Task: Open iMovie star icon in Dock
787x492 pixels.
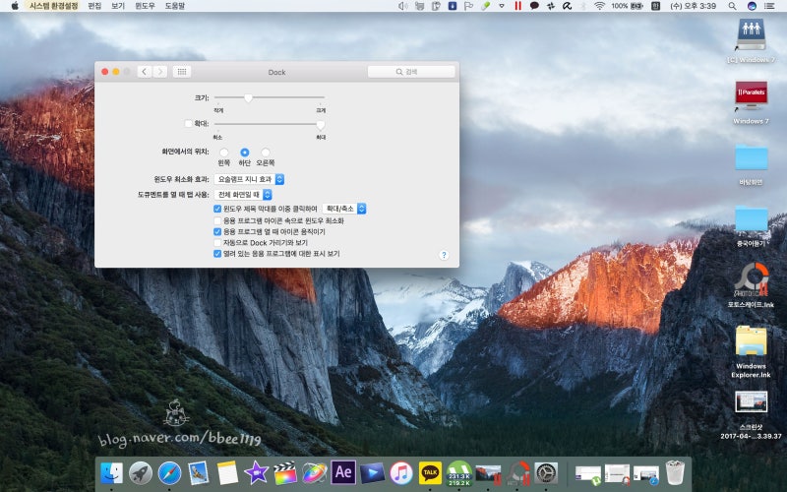Action: click(257, 472)
